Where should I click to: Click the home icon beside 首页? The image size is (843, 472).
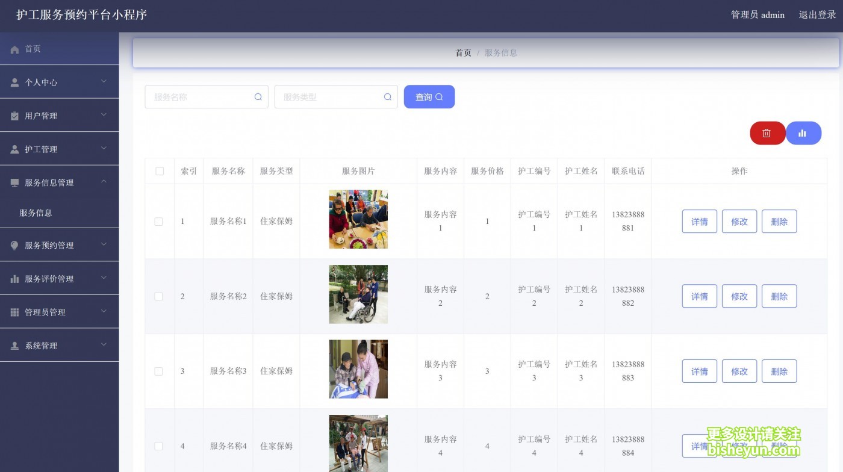[x=14, y=49]
